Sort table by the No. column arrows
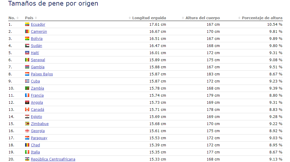The height and width of the screenshot is (162, 290). tap(18, 18)
